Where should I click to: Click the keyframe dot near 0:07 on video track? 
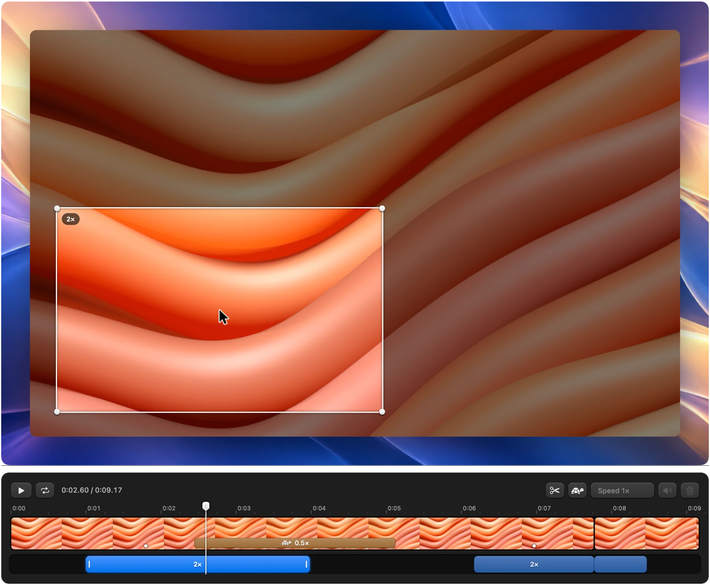(x=534, y=546)
